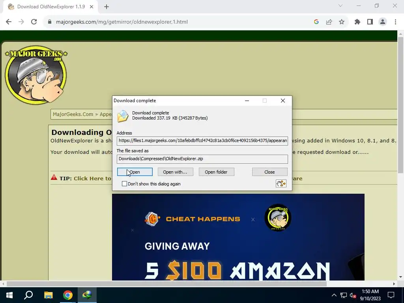This screenshot has height=303, width=404.
Task: Click Internet Download Manager taskbar icon
Action: (87, 295)
